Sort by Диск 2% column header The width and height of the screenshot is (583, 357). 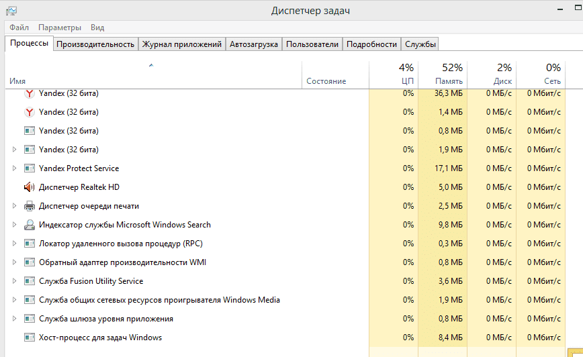click(x=492, y=74)
